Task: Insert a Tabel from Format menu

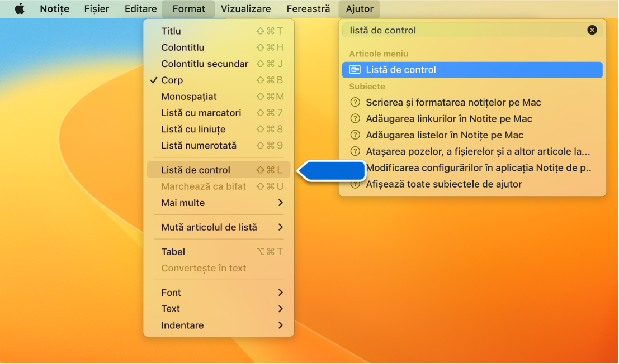Action: pos(219,252)
